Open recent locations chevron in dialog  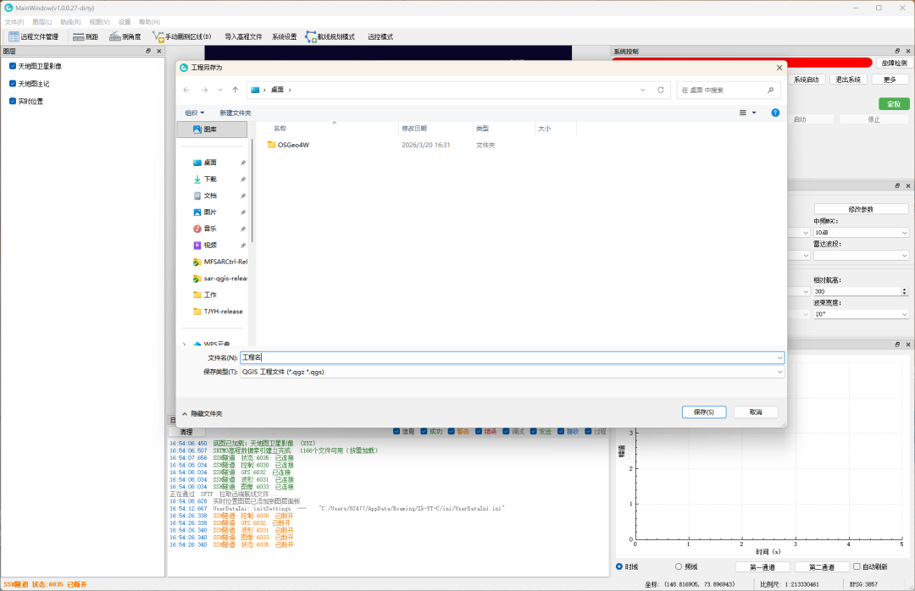coord(220,90)
